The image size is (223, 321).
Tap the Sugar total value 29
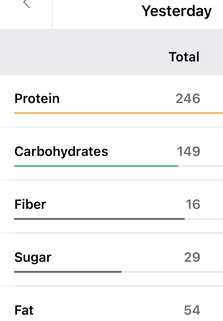click(192, 257)
